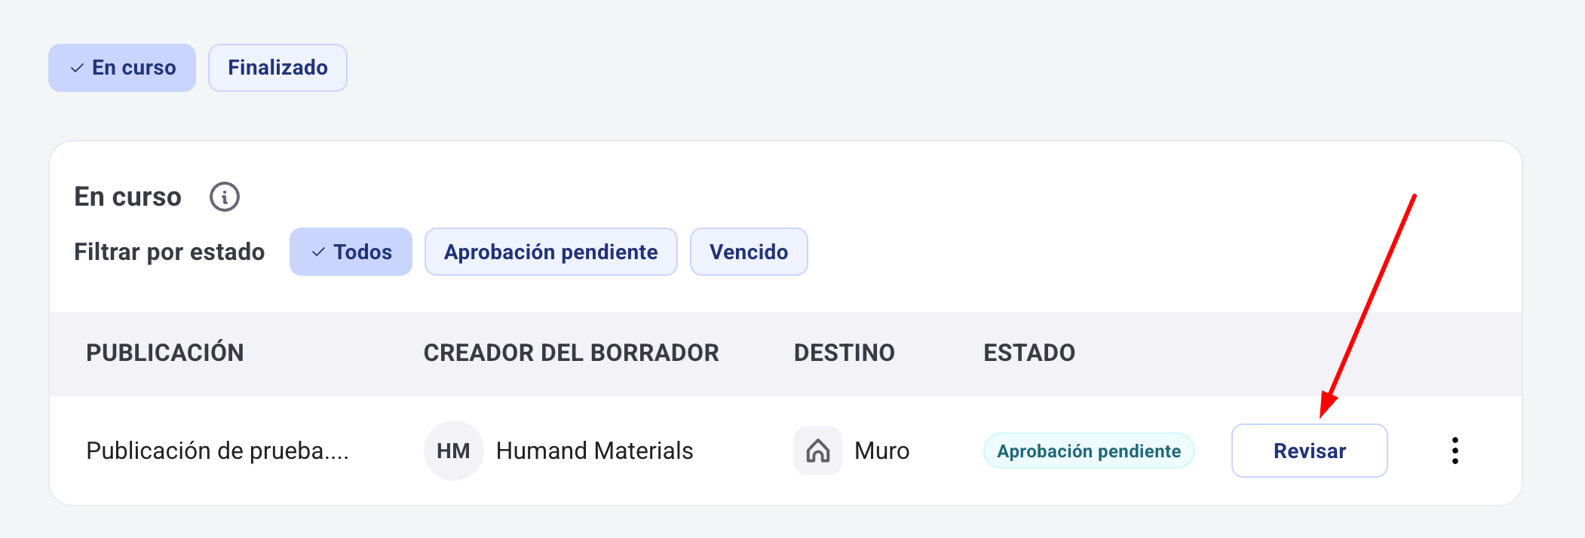Open the three-dot options menu for the publication
1585x538 pixels.
[1455, 451]
